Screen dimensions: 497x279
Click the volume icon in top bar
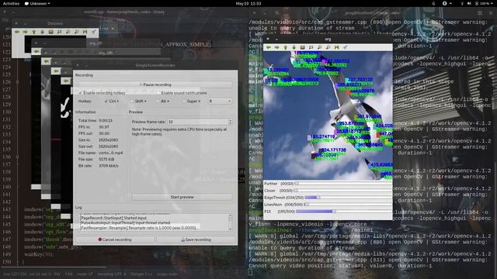click(x=469, y=3)
